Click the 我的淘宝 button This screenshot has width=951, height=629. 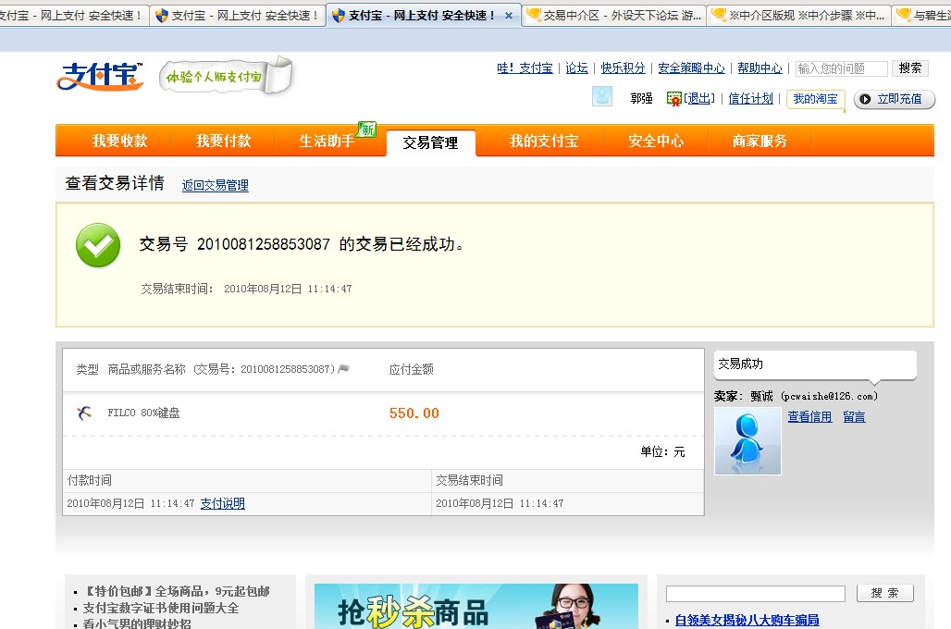815,99
